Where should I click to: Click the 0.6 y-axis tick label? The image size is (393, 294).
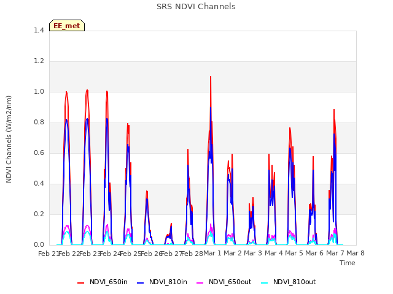click(39, 153)
